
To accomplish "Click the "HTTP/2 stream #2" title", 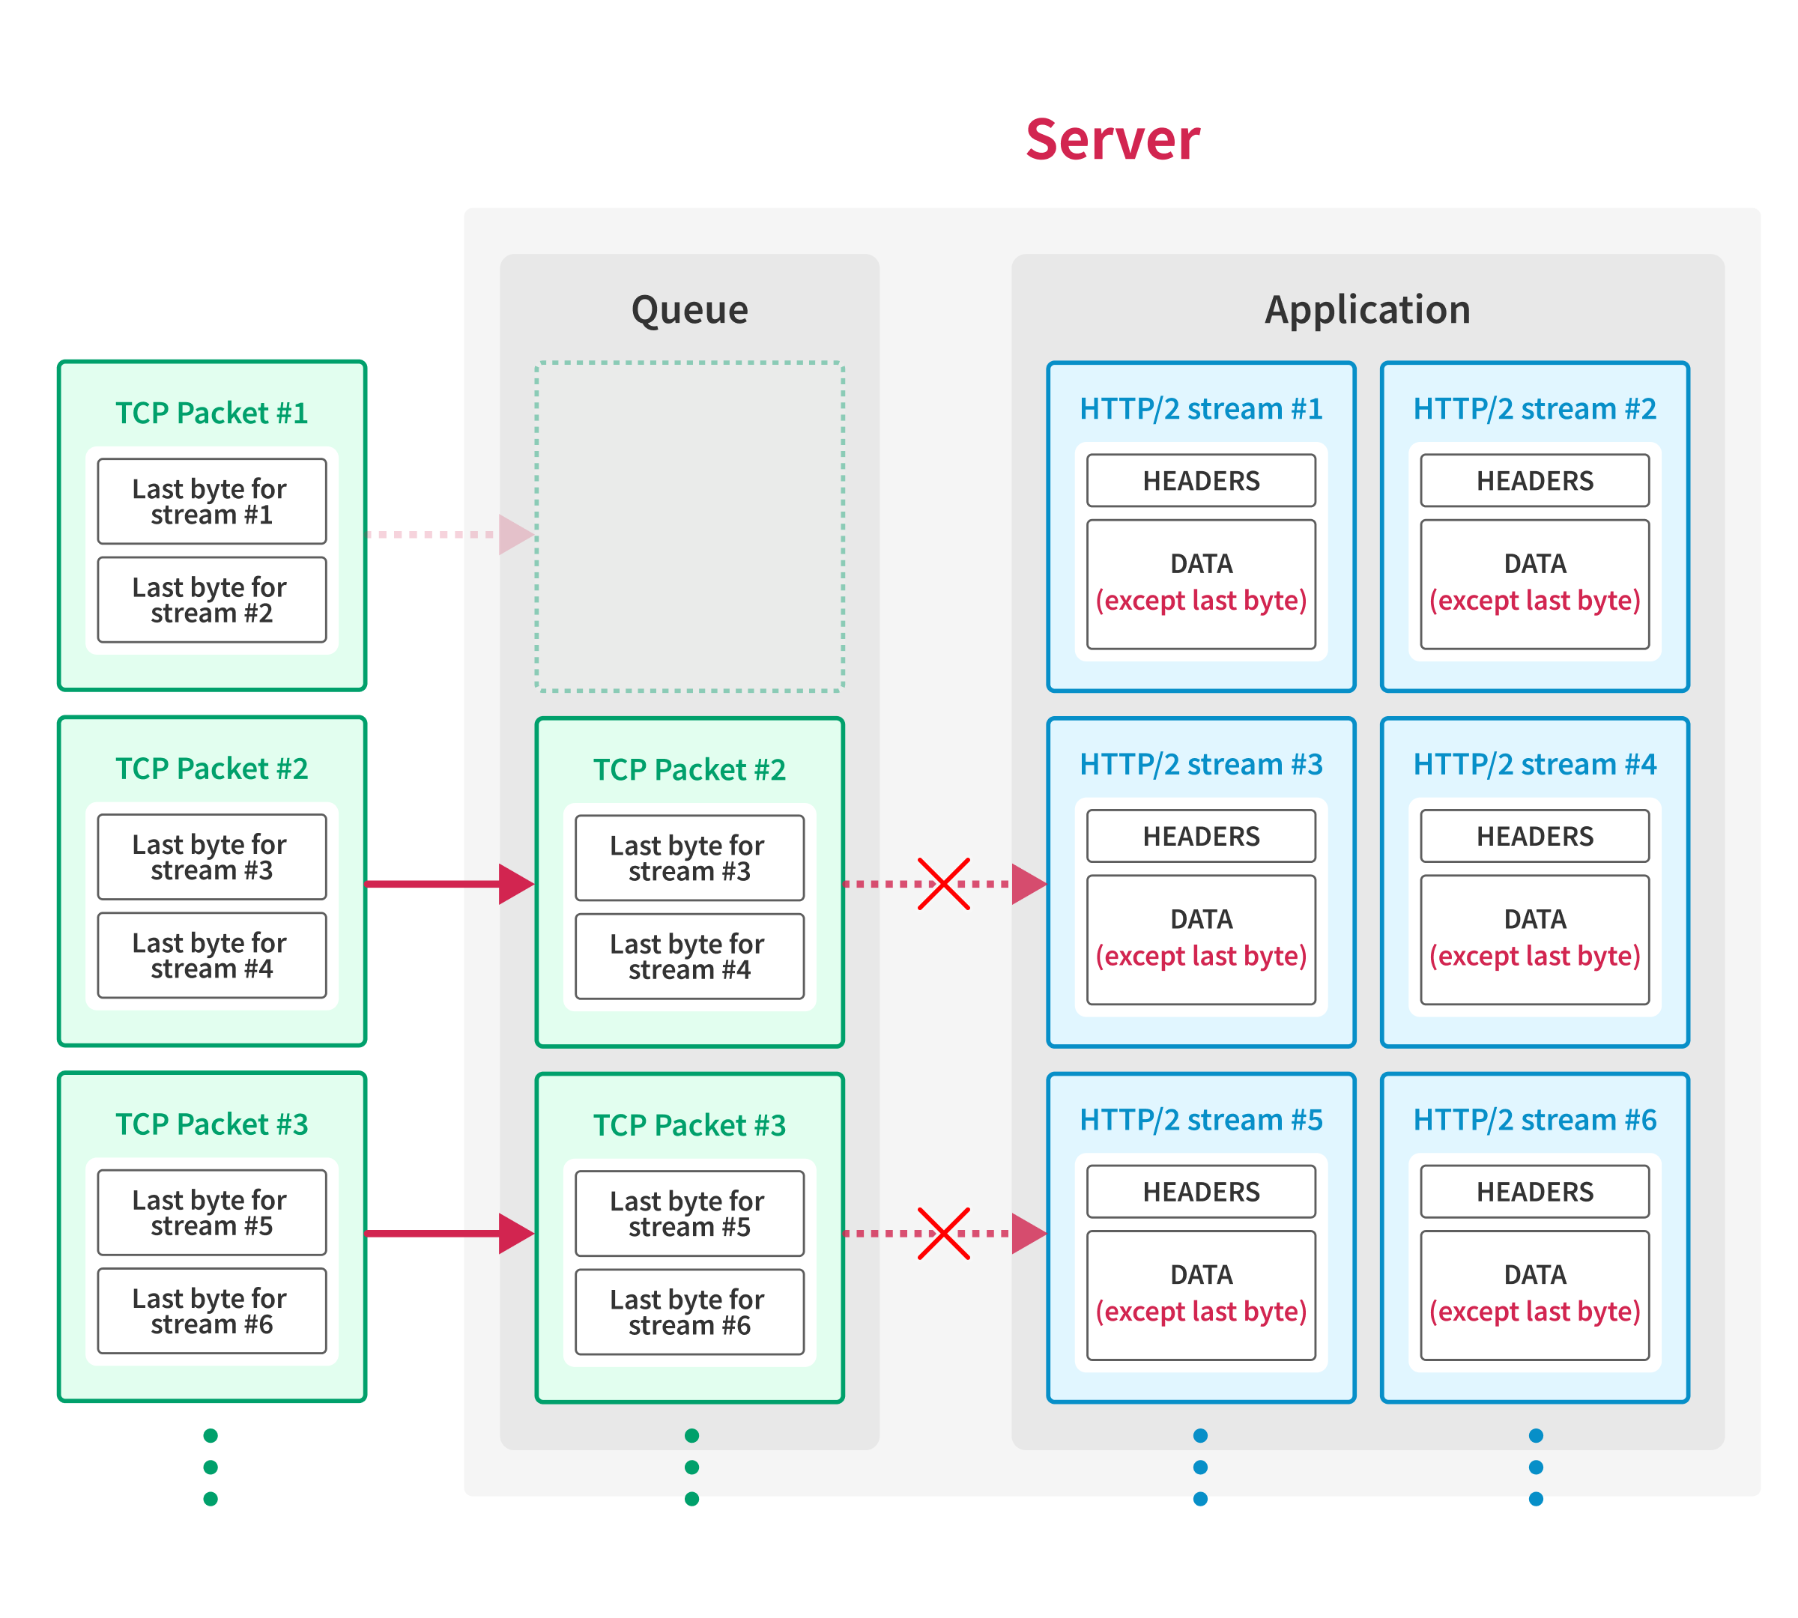I will (x=1535, y=409).
